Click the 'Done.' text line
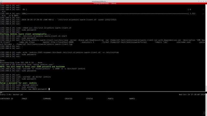Image resolution: width=207 pixels, height=116 pixels. 3,61
